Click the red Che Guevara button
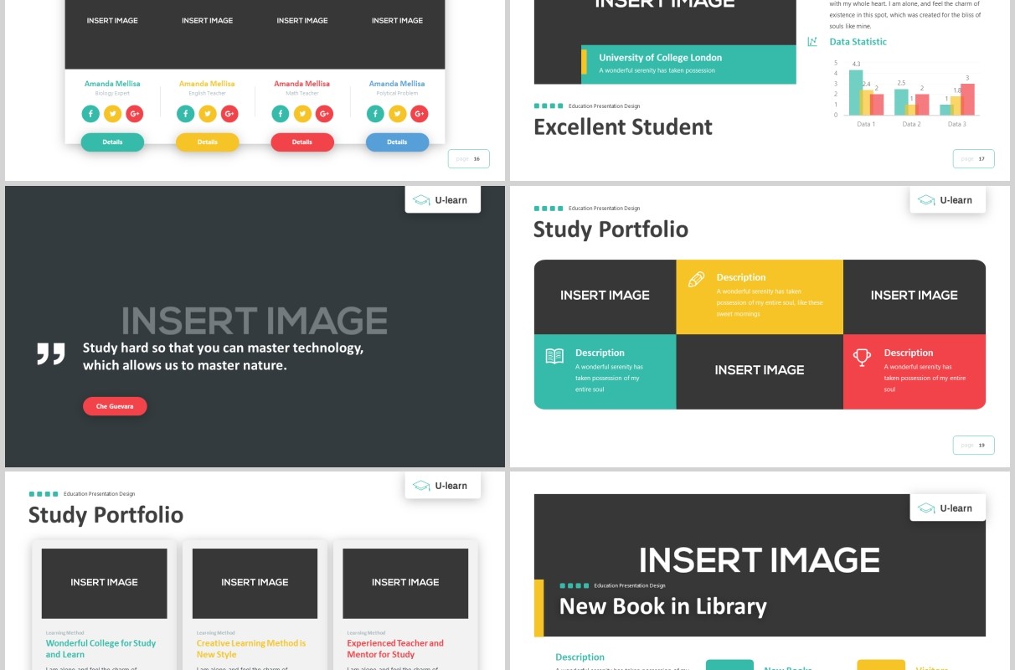The width and height of the screenshot is (1015, 670). click(115, 406)
